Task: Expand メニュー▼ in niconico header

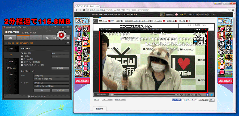Action: (212, 15)
